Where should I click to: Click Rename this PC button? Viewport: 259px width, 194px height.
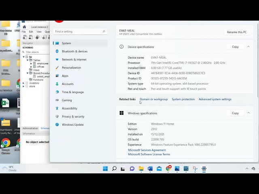[x=237, y=32]
